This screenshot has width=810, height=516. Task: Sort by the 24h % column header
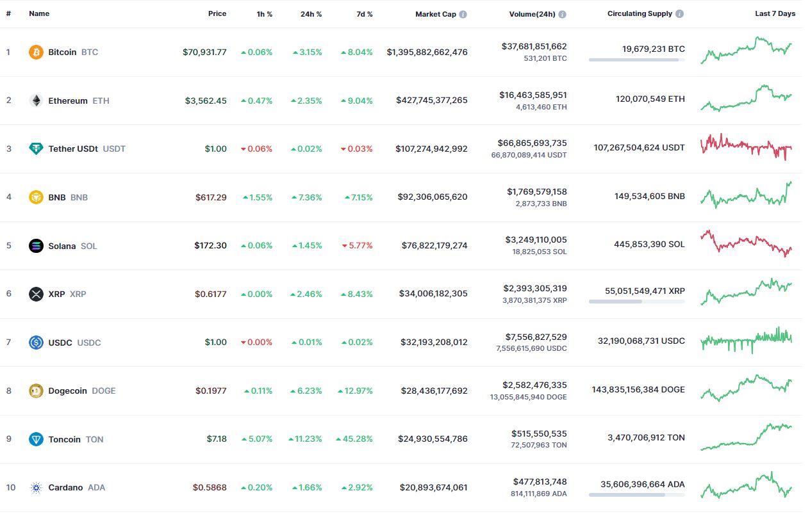pos(311,13)
